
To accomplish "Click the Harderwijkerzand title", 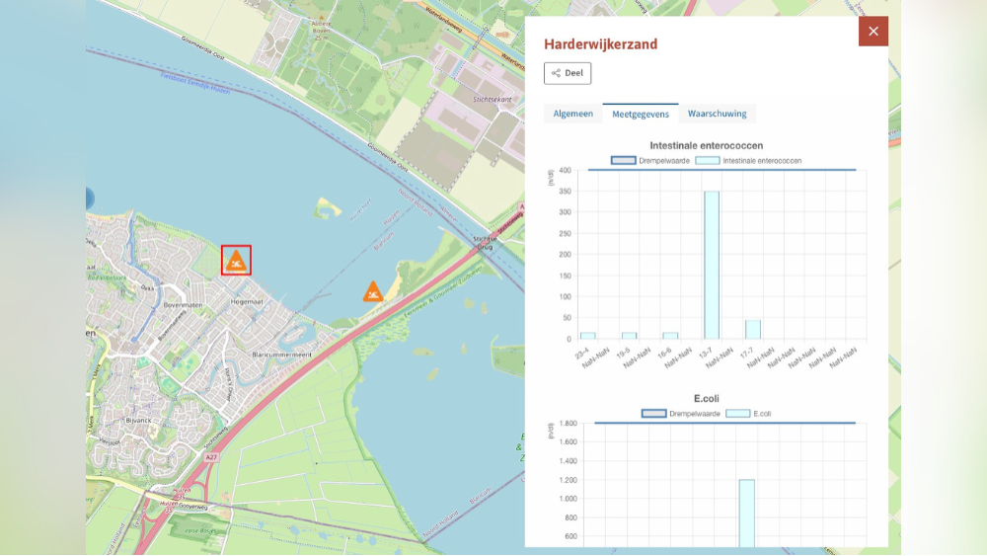I will point(600,44).
